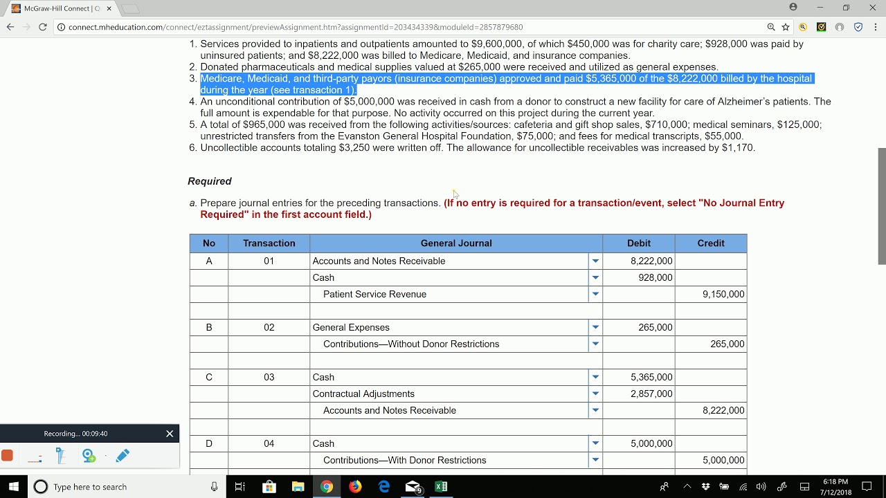886x498 pixels.
Task: Click Cortana microphone icon
Action: (215, 487)
